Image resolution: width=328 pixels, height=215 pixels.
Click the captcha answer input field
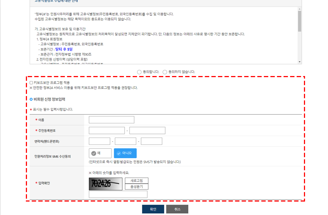pos(118,194)
